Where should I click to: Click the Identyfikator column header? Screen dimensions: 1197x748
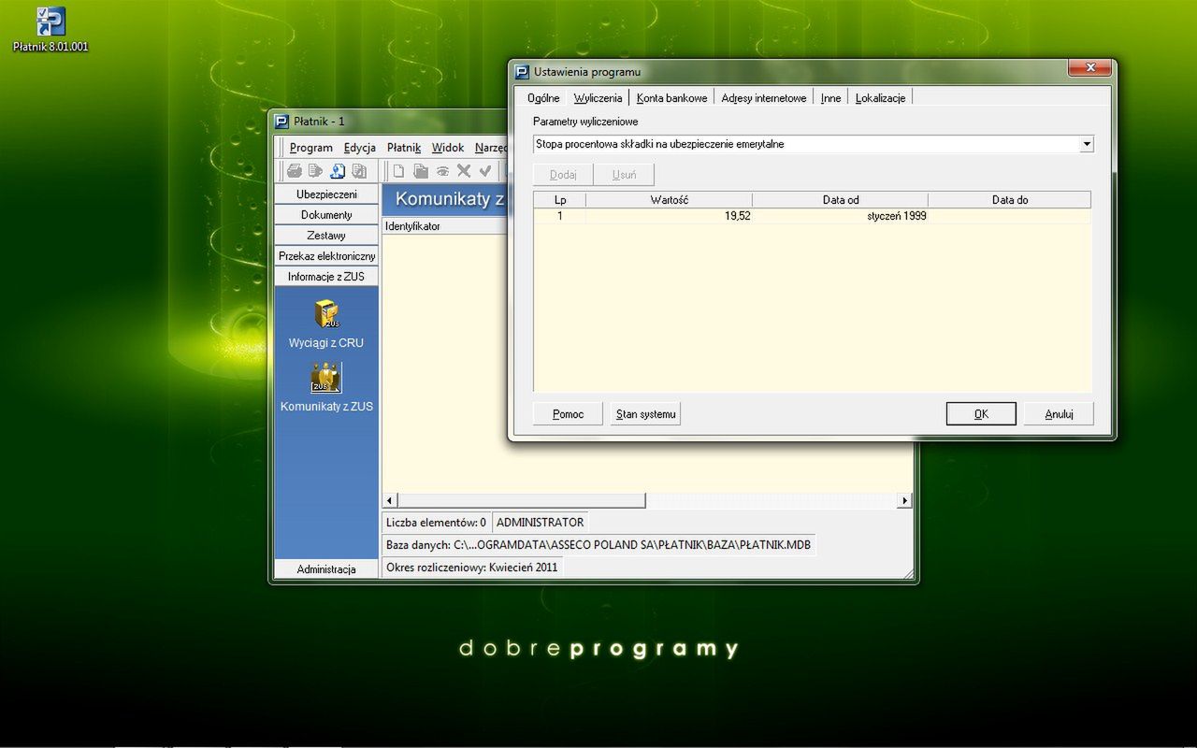click(x=445, y=226)
